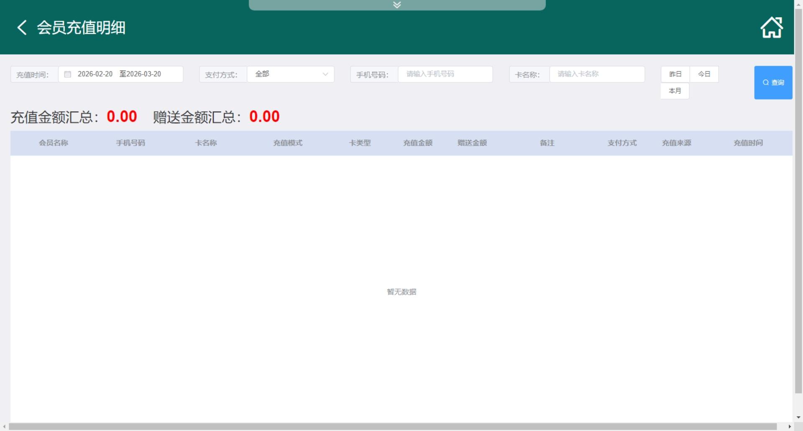Click the 卡类型 column header
The image size is (803, 431).
pos(360,143)
